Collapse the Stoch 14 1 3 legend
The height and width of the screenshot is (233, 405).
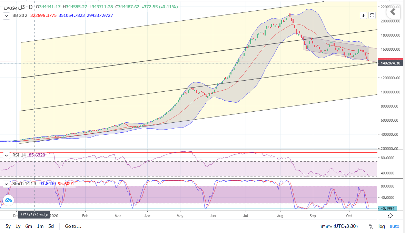[7, 184]
